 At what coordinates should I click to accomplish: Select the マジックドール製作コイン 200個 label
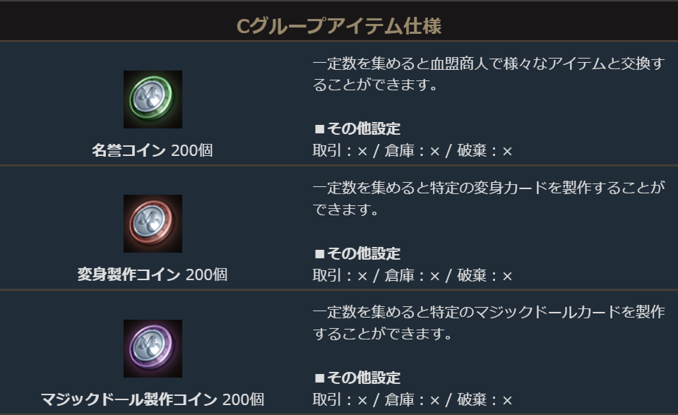pos(153,399)
